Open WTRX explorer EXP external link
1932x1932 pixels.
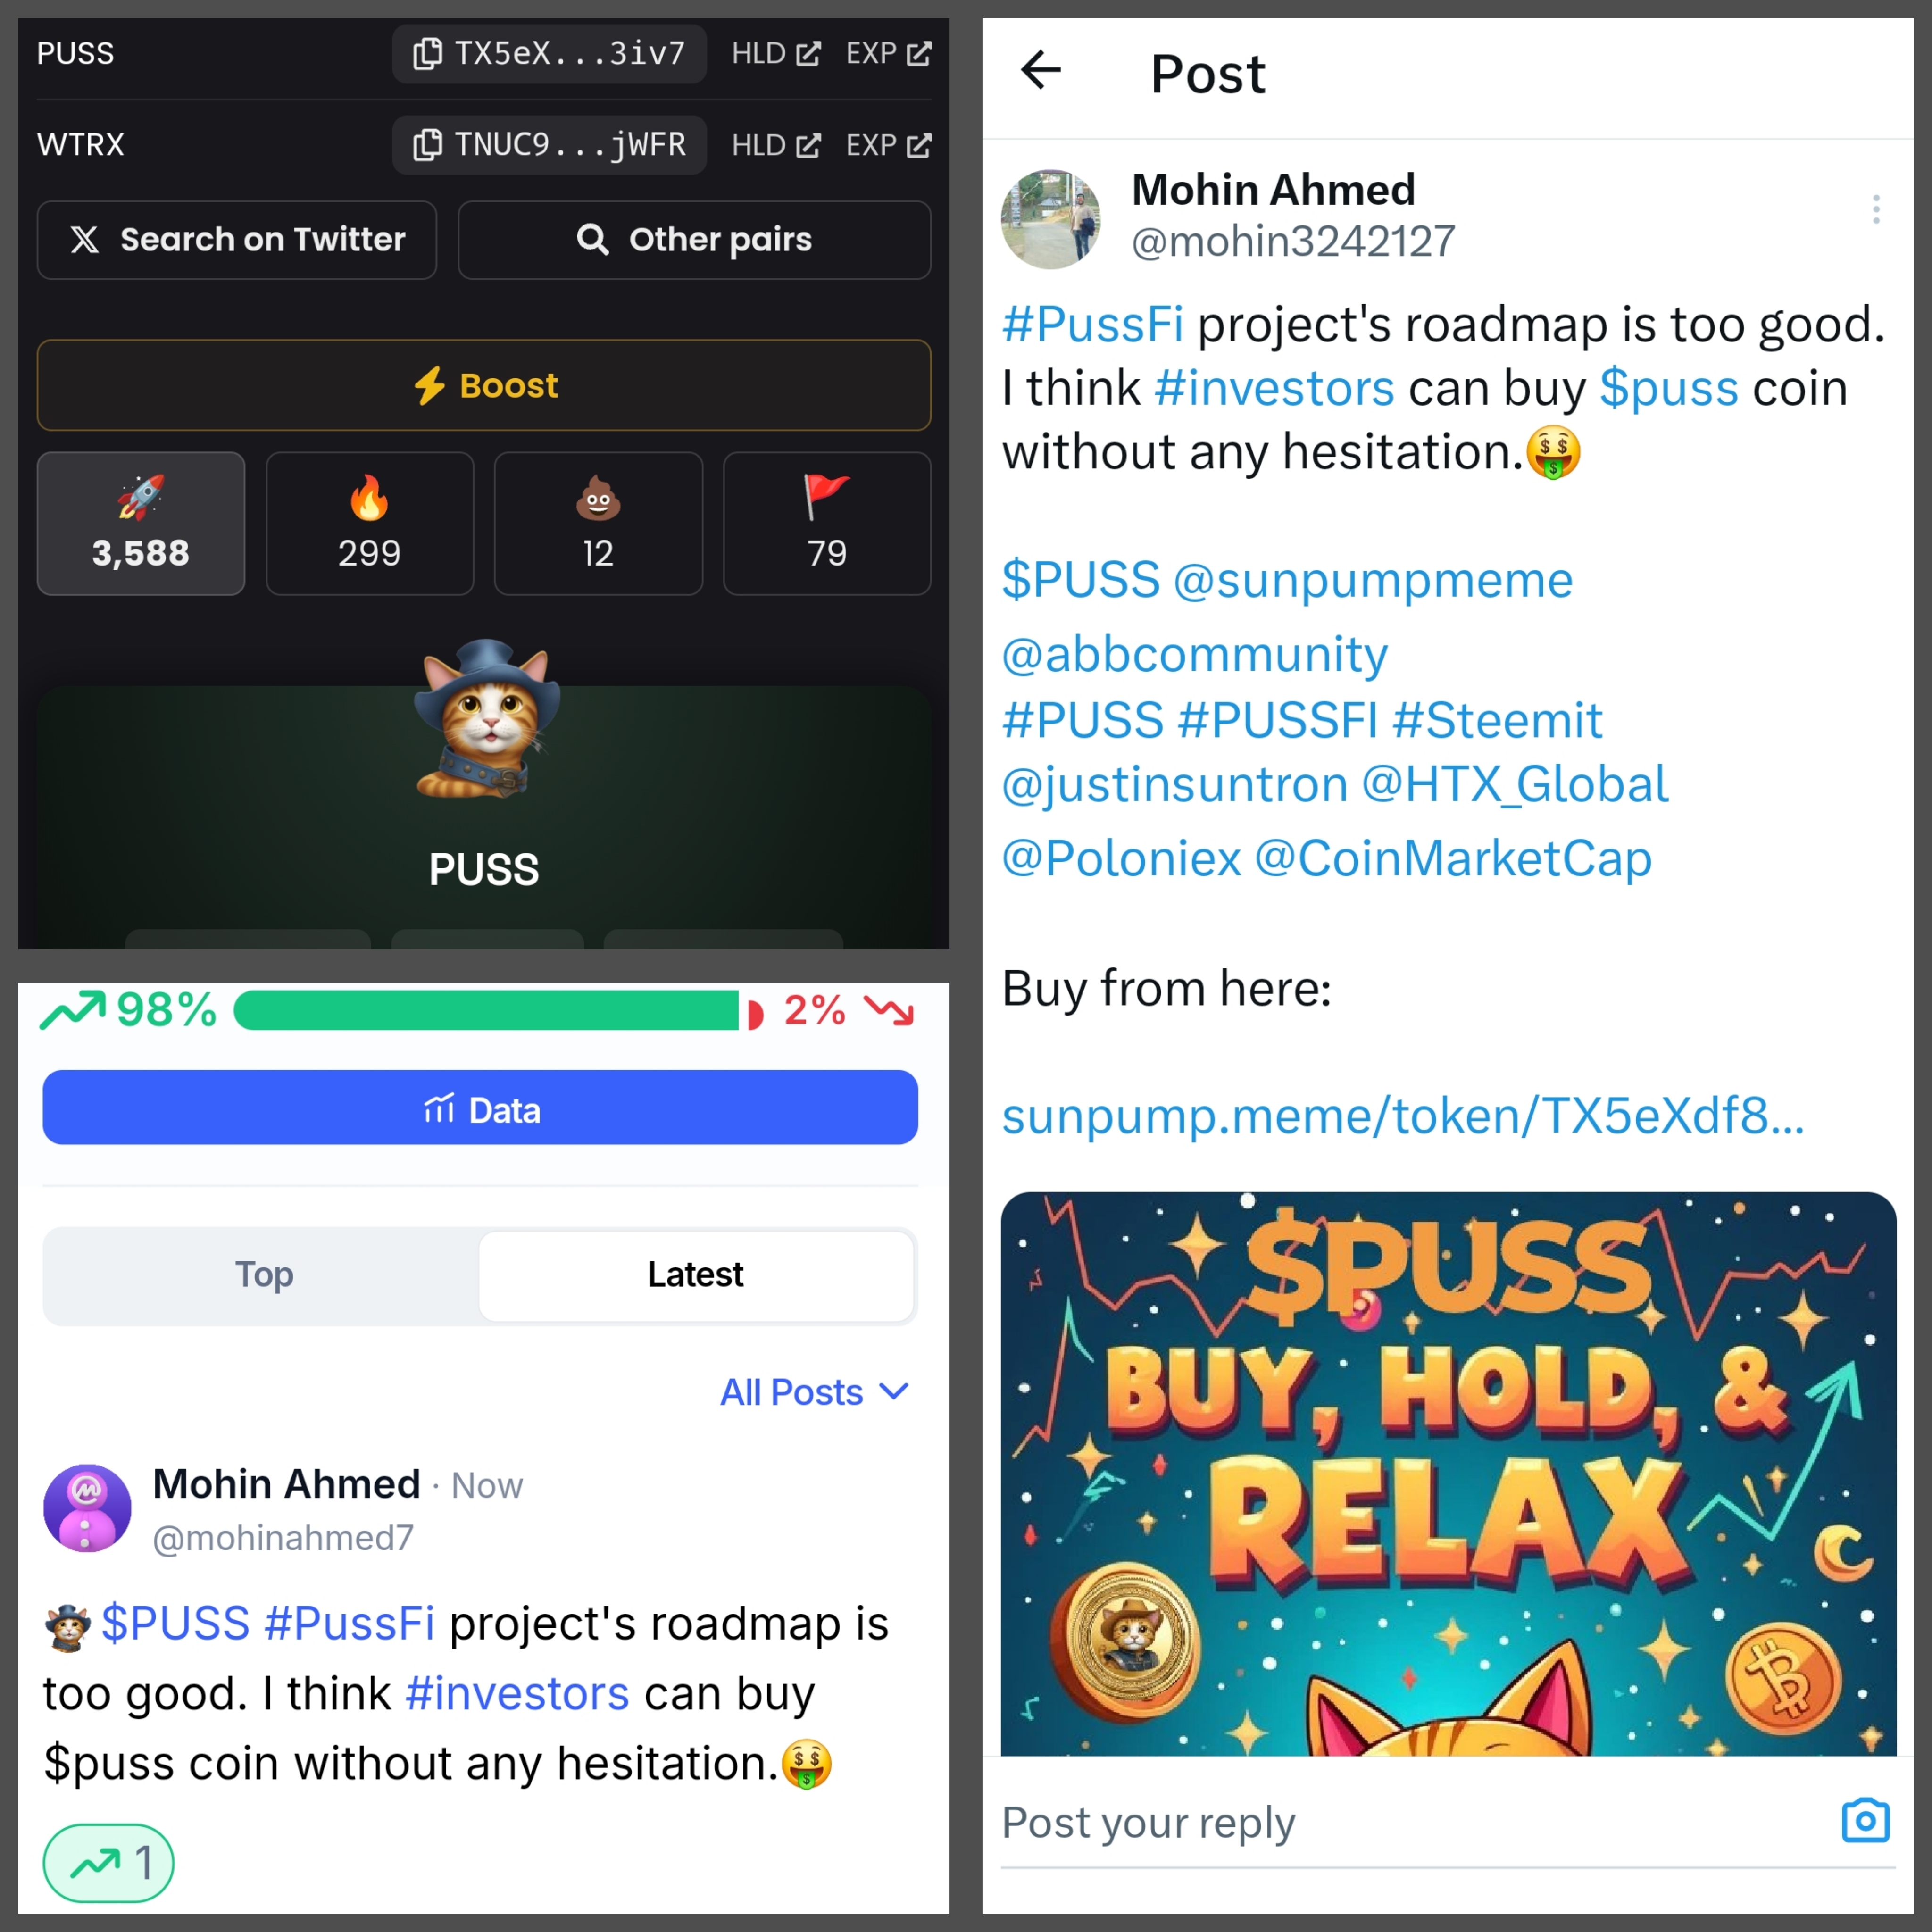(x=888, y=145)
